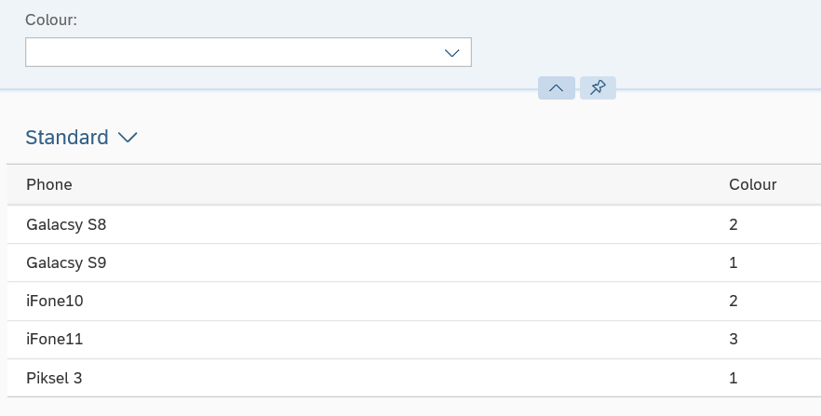Click colour value 1 for Piksel 3

(x=734, y=378)
